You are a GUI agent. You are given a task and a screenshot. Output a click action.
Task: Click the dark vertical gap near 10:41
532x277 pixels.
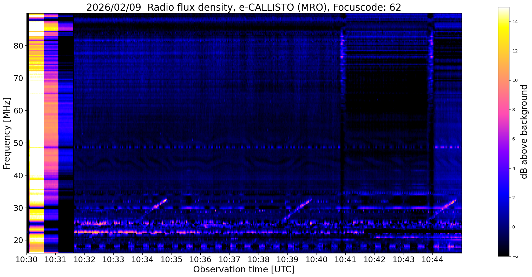343,133
